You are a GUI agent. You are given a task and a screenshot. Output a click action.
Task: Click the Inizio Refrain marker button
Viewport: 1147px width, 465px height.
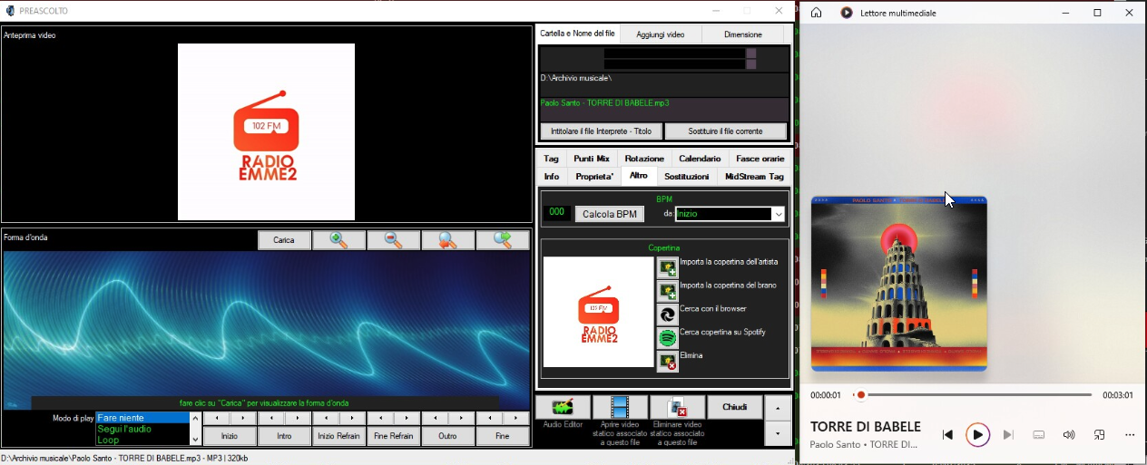click(339, 436)
